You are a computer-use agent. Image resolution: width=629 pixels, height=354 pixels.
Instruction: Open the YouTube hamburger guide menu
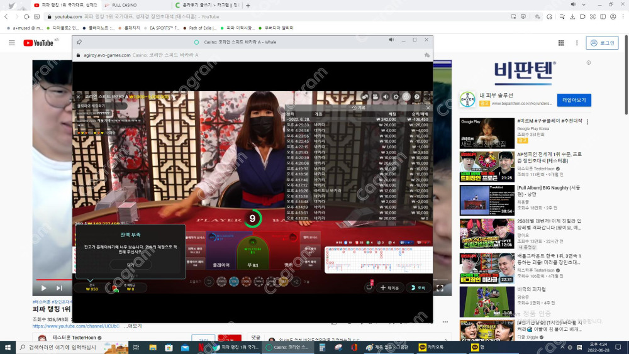pyautogui.click(x=11, y=43)
